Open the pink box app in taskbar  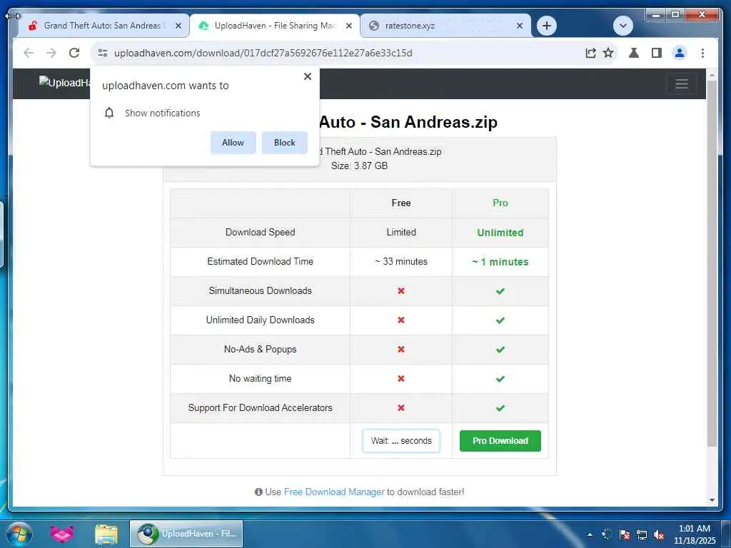point(63,534)
